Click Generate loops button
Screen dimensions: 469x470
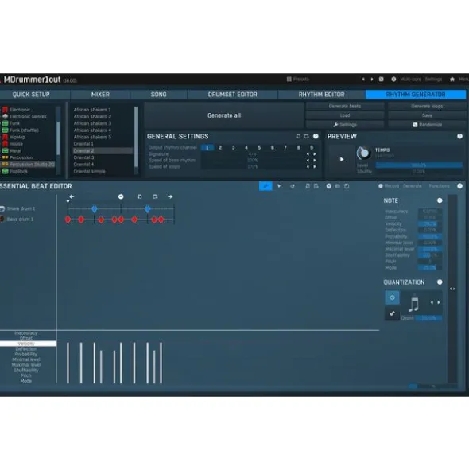tap(427, 106)
